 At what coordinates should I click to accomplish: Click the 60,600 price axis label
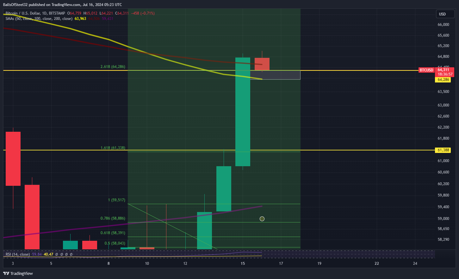pos(443,172)
